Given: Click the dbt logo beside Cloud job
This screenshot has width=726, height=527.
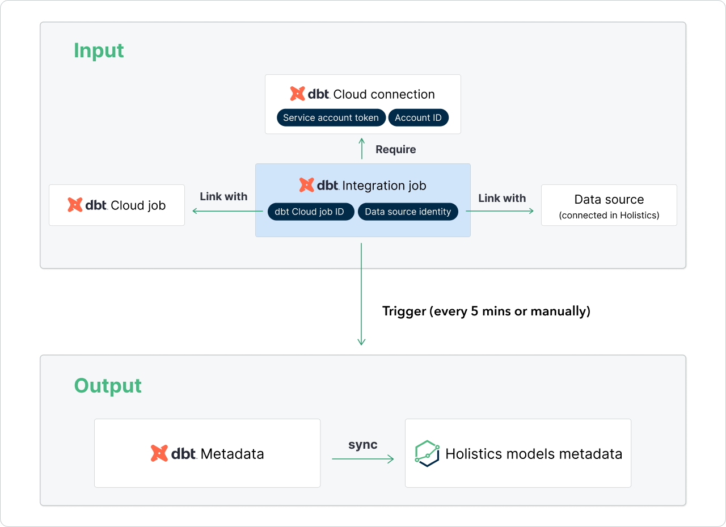Looking at the screenshot, I should click(x=87, y=205).
